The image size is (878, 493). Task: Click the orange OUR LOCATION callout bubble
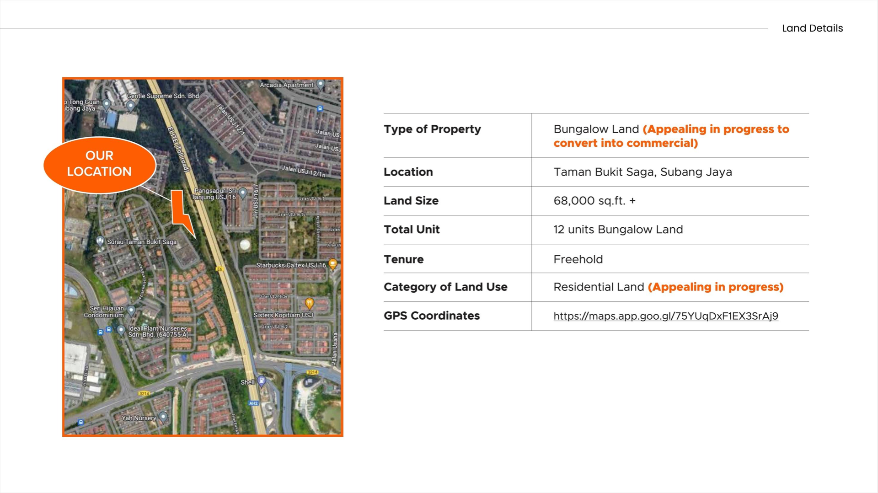click(x=99, y=164)
